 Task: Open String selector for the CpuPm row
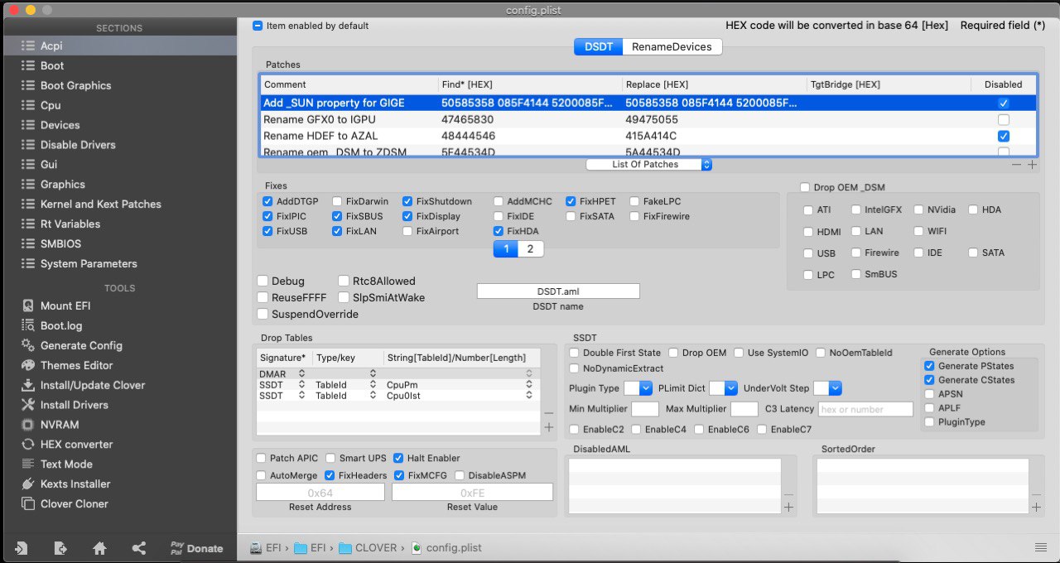[529, 385]
